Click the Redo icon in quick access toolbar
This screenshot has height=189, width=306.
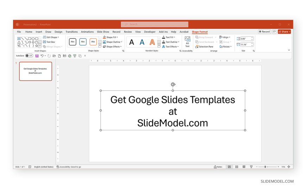[x=49, y=56]
